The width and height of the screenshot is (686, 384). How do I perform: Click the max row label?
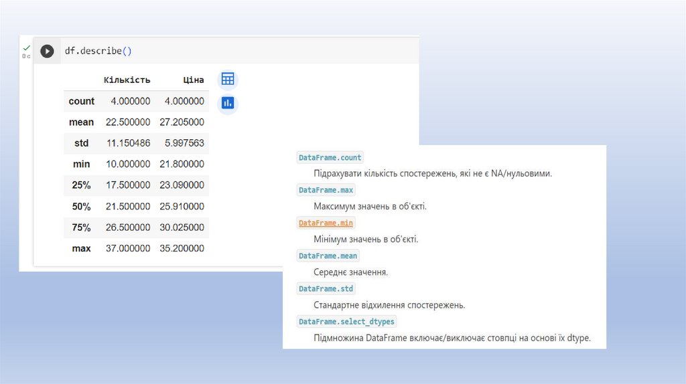pos(81,249)
